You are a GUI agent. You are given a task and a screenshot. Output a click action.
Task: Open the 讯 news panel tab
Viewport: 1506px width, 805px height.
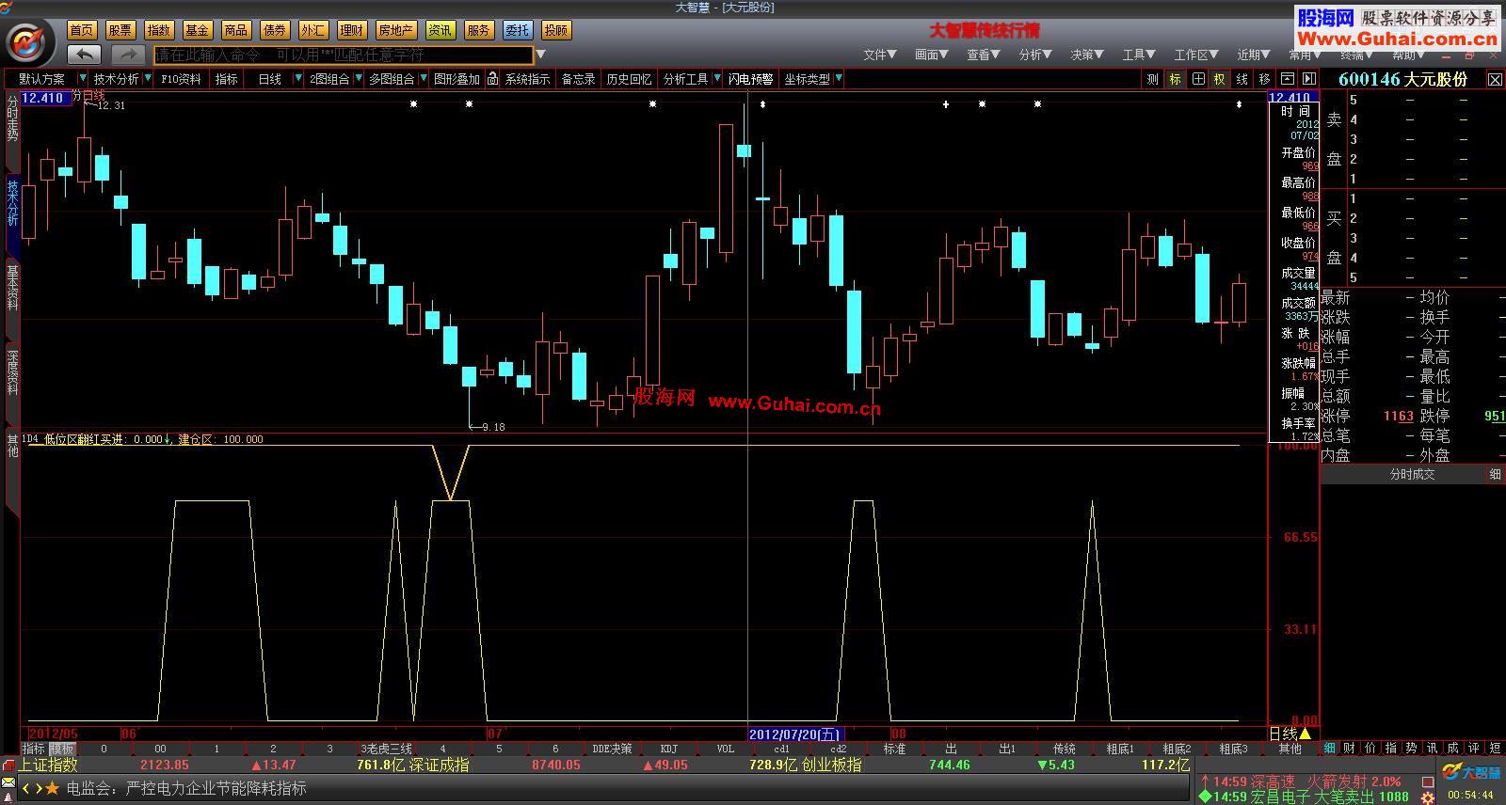coord(1432,749)
